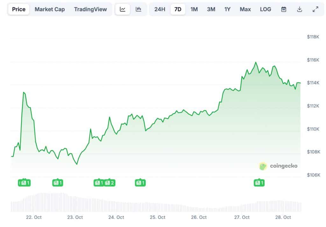Switch to candlestick chart view icon
Viewport: 326px width, 227px height.
click(x=138, y=9)
